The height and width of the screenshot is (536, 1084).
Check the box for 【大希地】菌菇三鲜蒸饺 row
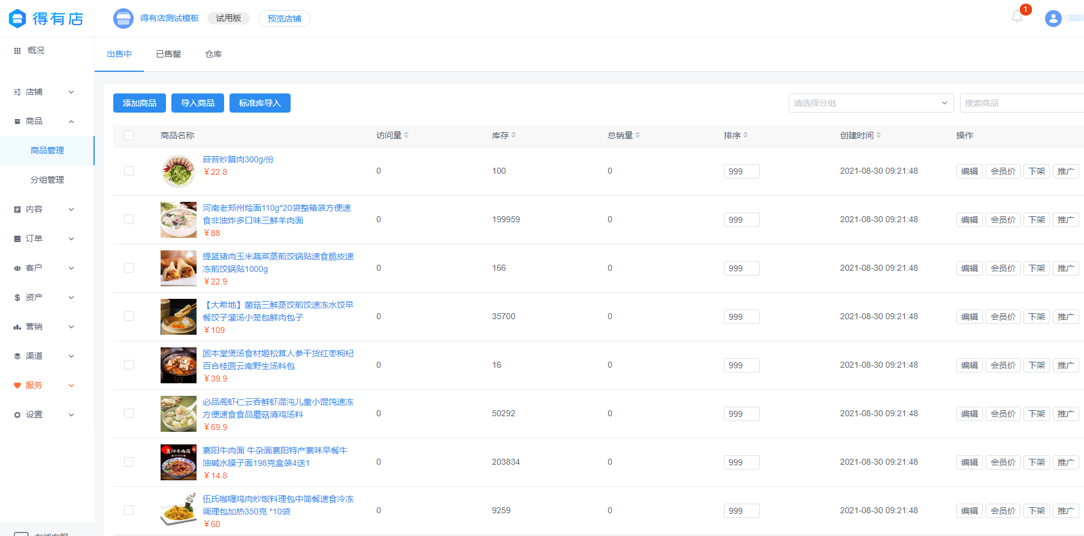[129, 316]
